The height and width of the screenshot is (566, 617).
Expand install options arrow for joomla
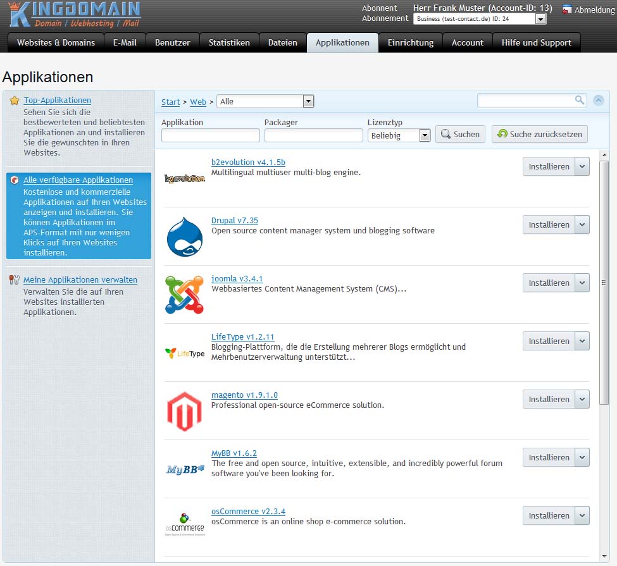[582, 283]
